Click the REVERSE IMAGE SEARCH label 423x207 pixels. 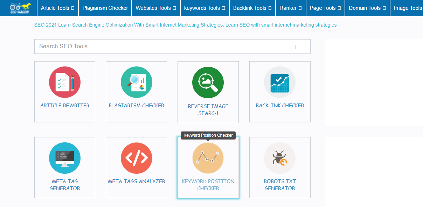[208, 109]
